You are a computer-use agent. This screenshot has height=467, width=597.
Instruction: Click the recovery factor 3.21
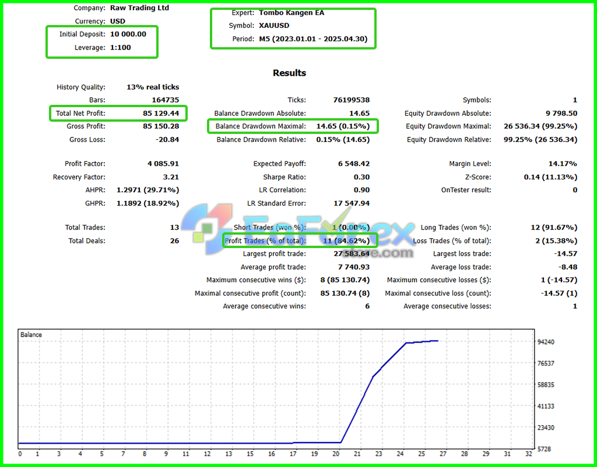click(x=172, y=177)
